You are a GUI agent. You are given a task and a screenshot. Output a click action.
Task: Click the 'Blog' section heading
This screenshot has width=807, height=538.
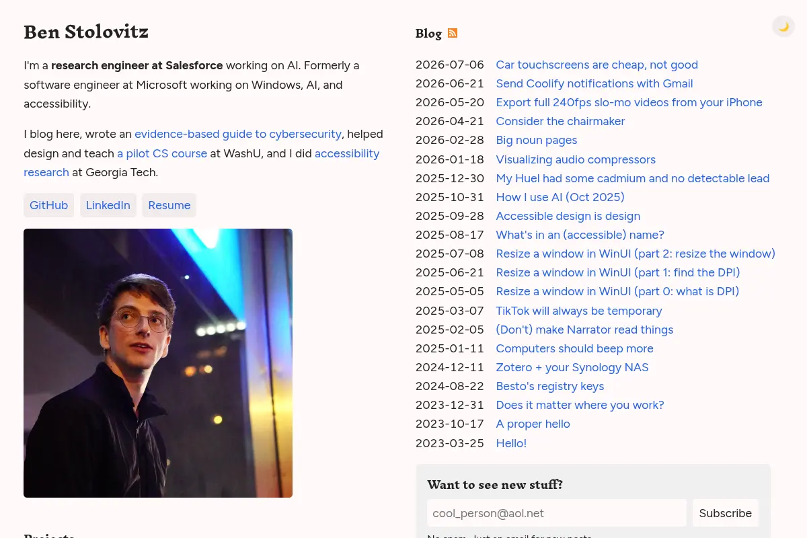[428, 34]
